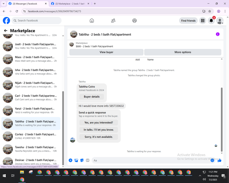Image resolution: width=229 pixels, height=183 pixels.
Task: Open the Windows Start menu
Action: [4, 176]
